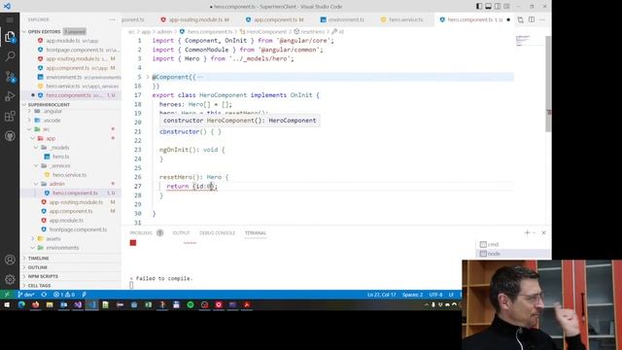The width and height of the screenshot is (622, 350).
Task: Open the Explorer view in activity bar
Action: click(10, 37)
